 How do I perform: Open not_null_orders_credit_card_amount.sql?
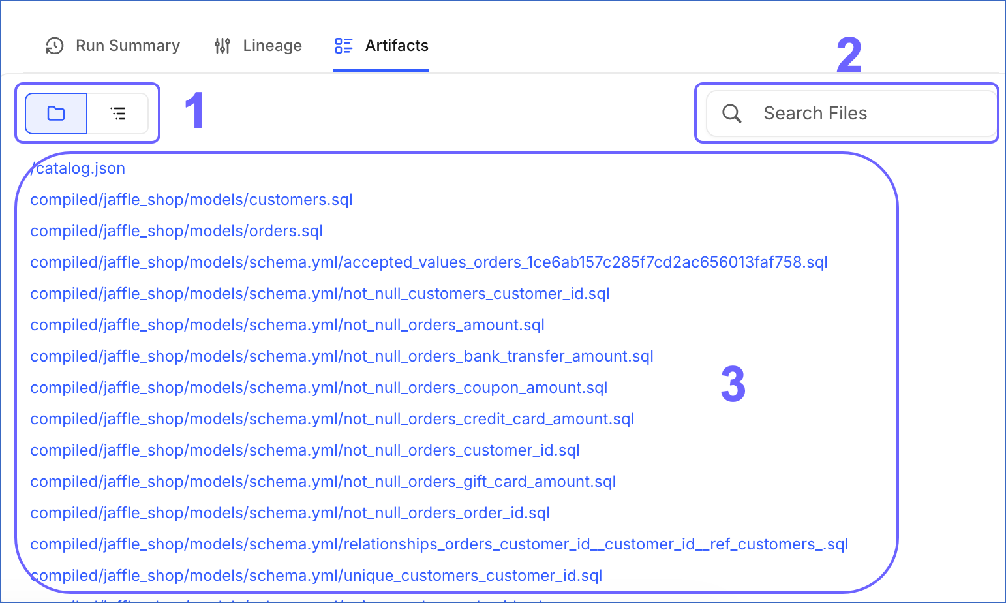pyautogui.click(x=332, y=419)
